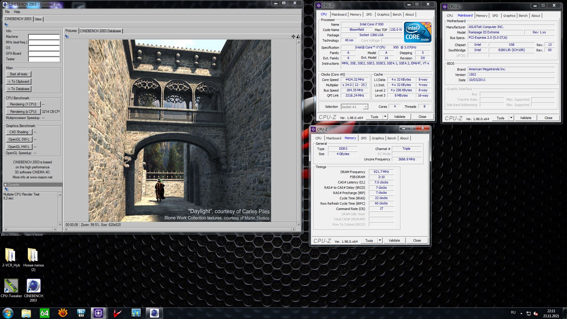Open the Tools dropdown arrow in CPU-Z CPU window
The width and height of the screenshot is (567, 319).
385,117
